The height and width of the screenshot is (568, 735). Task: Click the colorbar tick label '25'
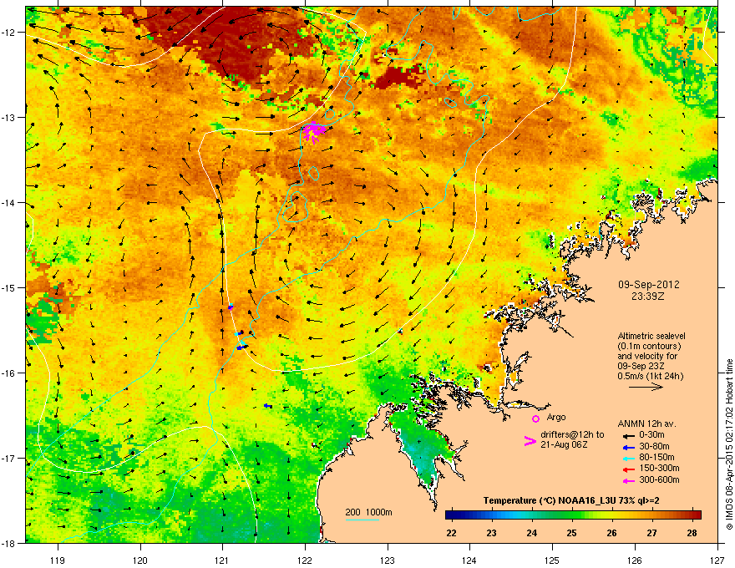click(x=571, y=533)
